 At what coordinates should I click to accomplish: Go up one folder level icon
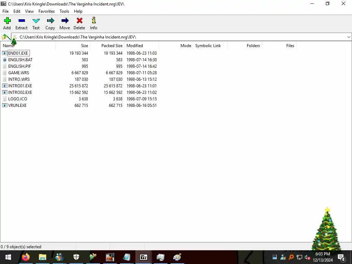[x=5, y=37]
